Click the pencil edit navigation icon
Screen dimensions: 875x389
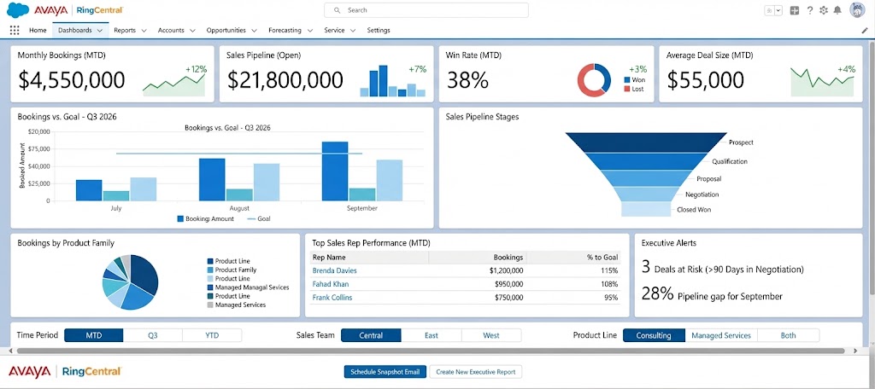click(x=865, y=30)
